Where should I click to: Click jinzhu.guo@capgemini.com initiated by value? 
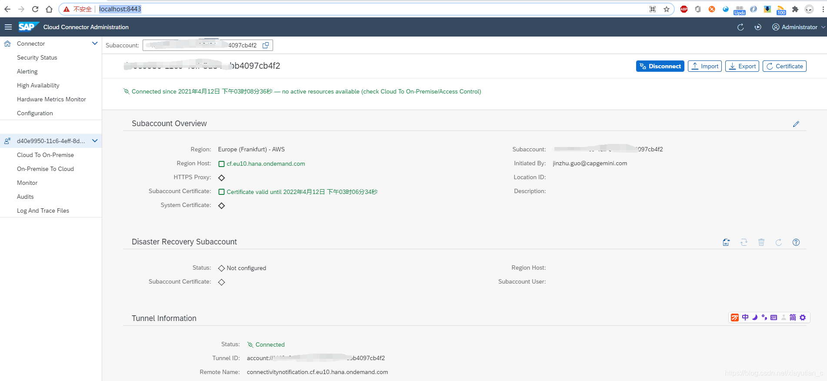590,163
